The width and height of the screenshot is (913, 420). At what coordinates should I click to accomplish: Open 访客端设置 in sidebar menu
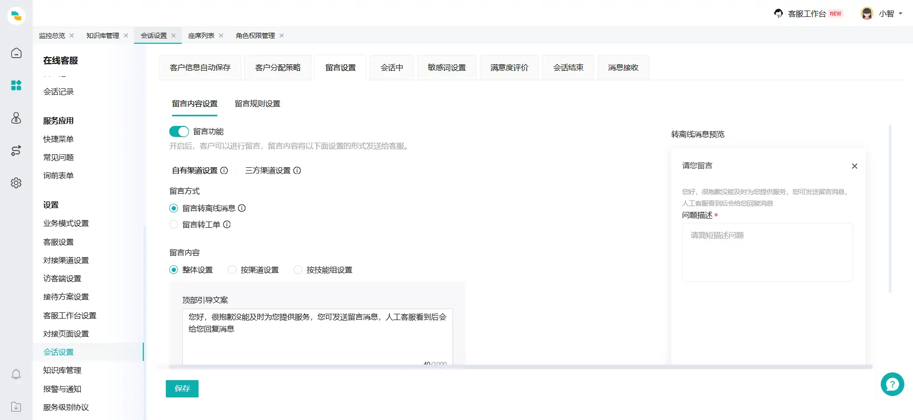tap(62, 279)
